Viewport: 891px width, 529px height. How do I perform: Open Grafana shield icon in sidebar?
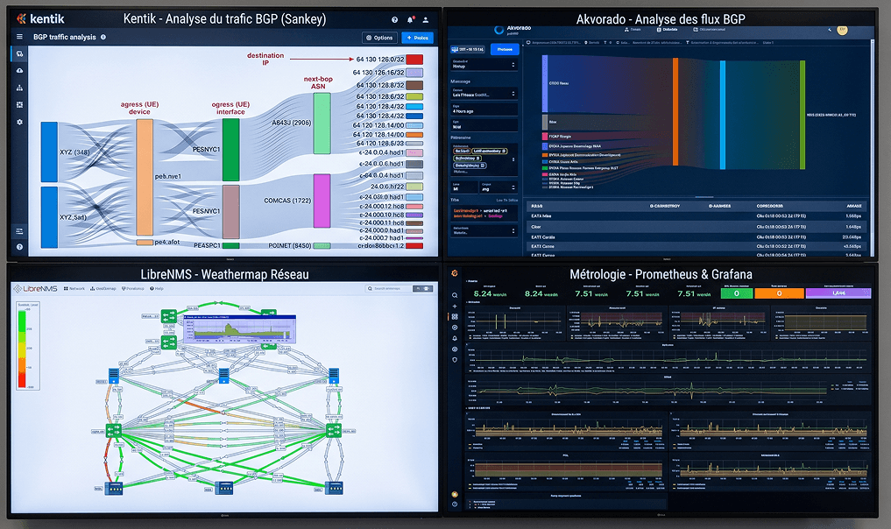click(455, 360)
